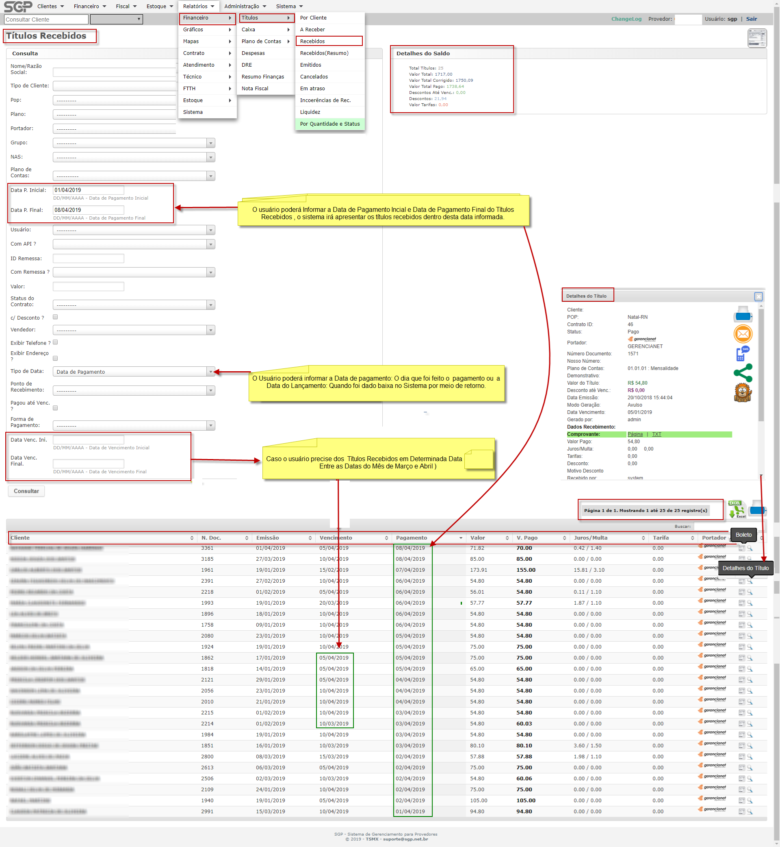Screen dimensions: 780x847
Task: Open the boleto document icon at top right
Action: tap(757, 39)
